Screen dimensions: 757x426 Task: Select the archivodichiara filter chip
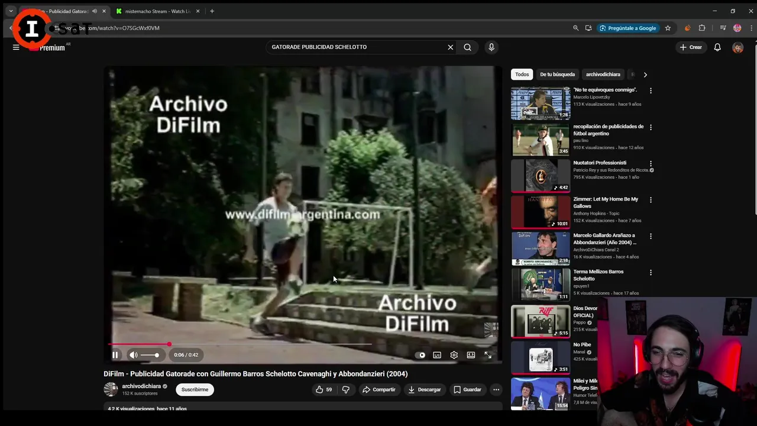click(603, 75)
